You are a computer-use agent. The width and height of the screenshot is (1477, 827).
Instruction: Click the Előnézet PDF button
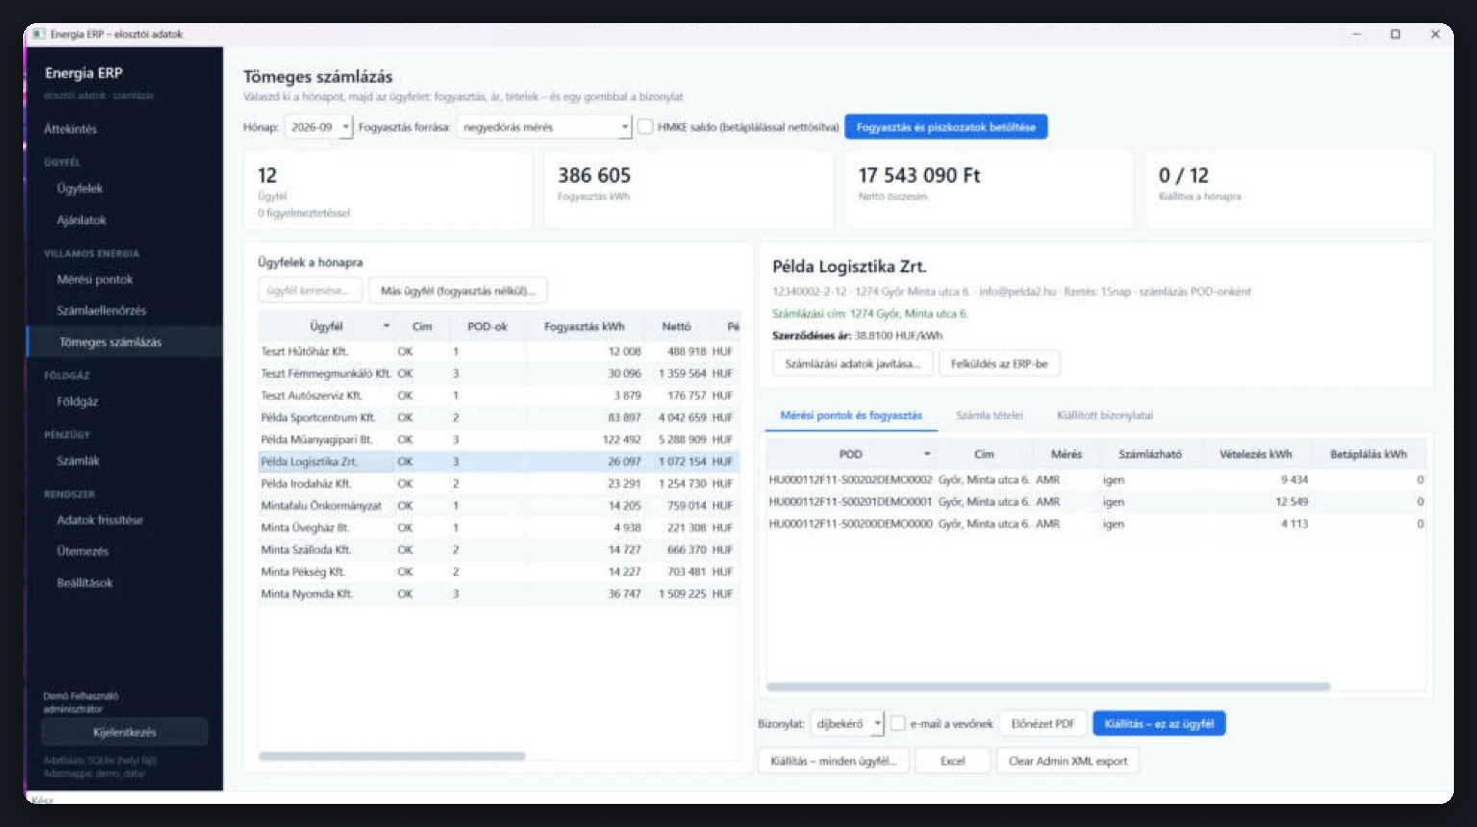[x=1042, y=723]
